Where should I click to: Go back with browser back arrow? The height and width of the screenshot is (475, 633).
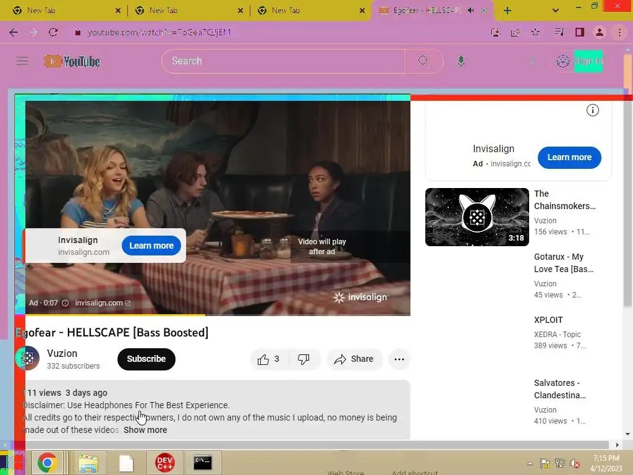(x=14, y=32)
